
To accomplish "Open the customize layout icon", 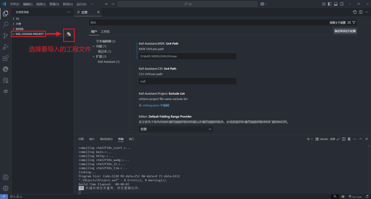I will [324, 4].
